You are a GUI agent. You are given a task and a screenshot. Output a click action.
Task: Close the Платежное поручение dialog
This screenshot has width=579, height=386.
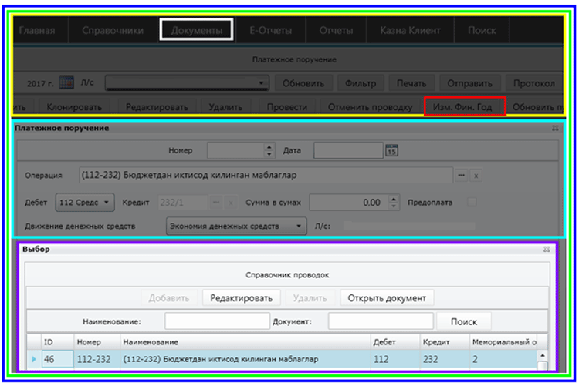(x=555, y=128)
